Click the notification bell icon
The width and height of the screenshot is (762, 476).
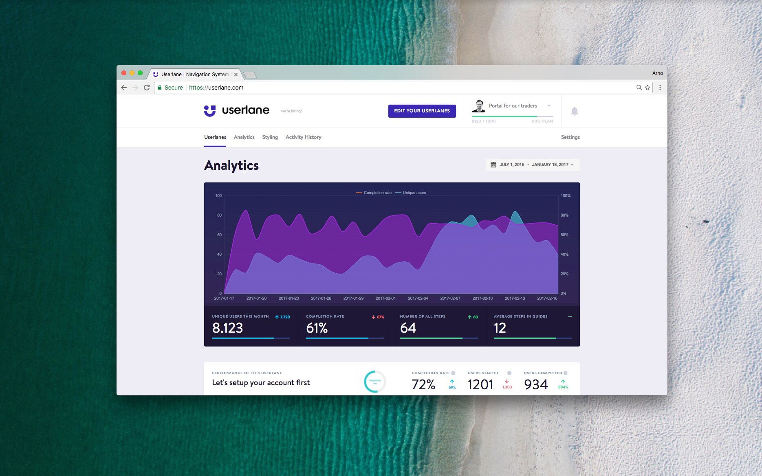tap(574, 111)
